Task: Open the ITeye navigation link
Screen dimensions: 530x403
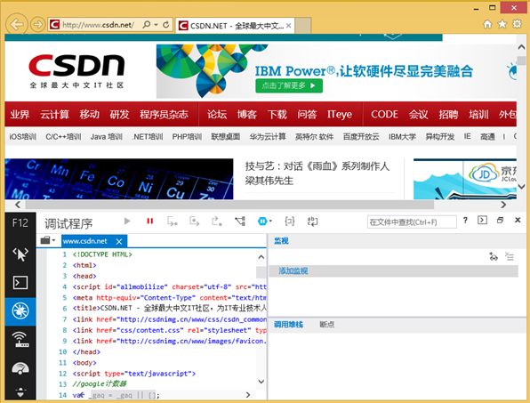Action: tap(340, 114)
